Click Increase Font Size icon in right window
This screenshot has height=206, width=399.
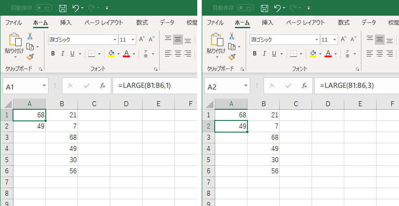(343, 39)
